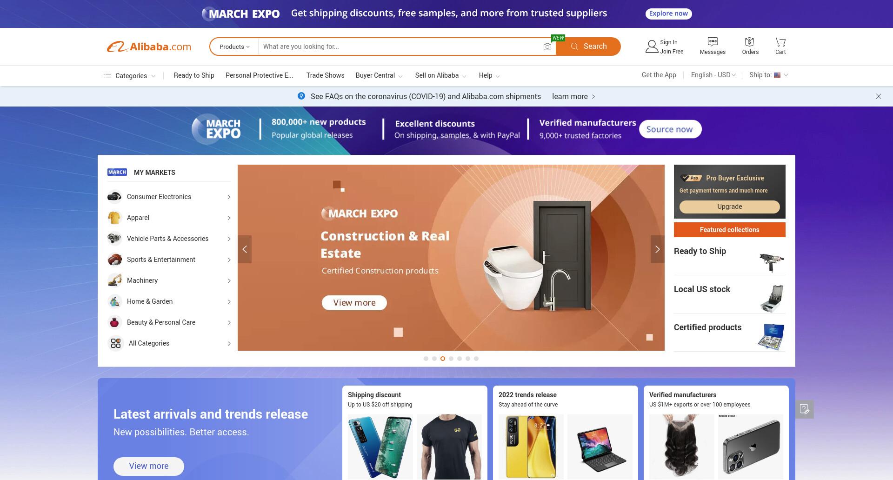Expand the Ship to country dropdown
This screenshot has height=480, width=893.
click(x=768, y=75)
